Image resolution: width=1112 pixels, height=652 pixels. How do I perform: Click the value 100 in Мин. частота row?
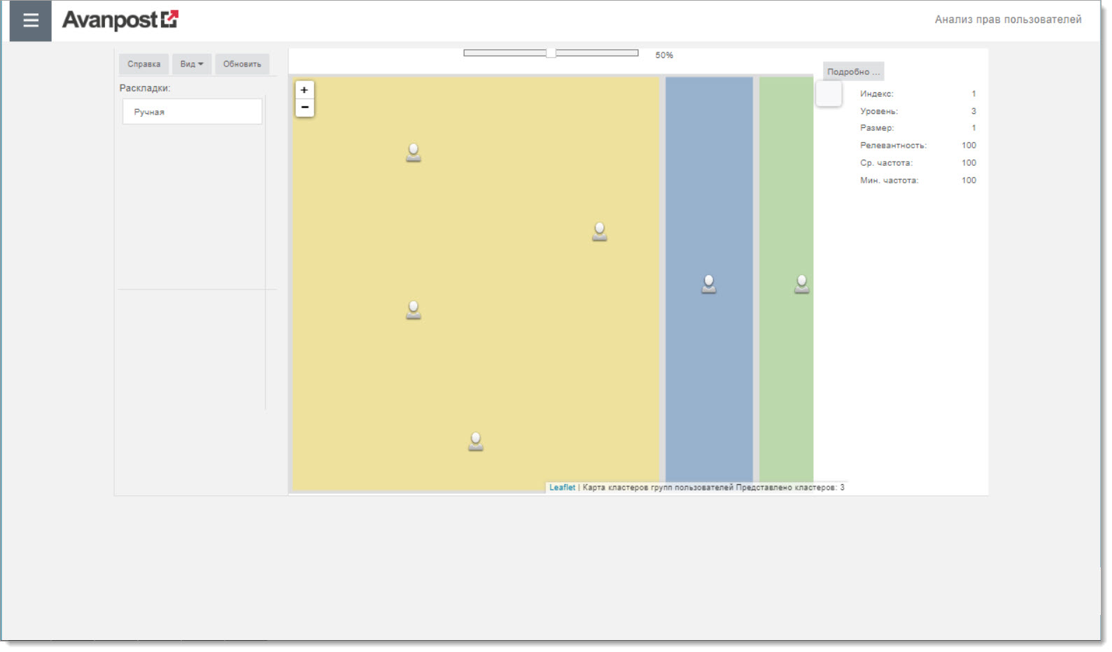tap(969, 180)
